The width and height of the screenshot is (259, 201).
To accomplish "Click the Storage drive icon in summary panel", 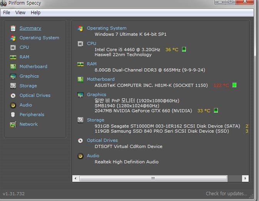I will pos(80,120).
